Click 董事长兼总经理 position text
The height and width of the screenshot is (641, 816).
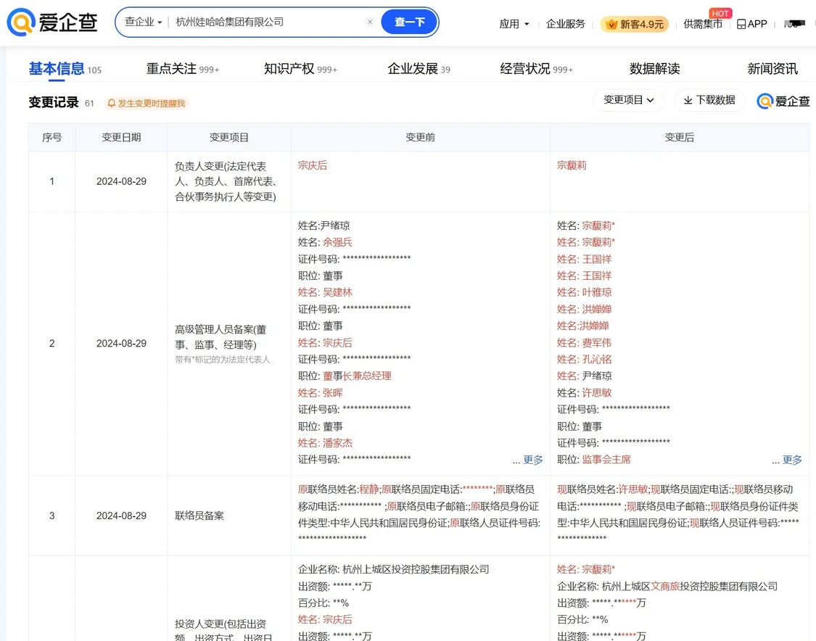pyautogui.click(x=357, y=376)
